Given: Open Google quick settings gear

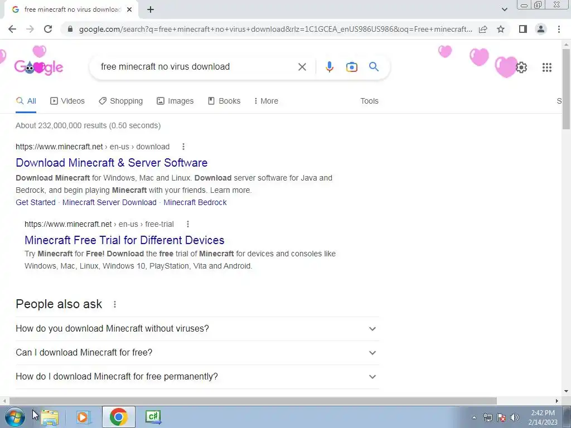Looking at the screenshot, I should (521, 67).
